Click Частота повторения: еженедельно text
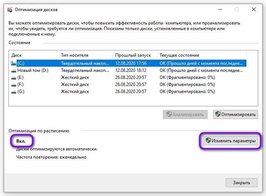 click(51, 157)
